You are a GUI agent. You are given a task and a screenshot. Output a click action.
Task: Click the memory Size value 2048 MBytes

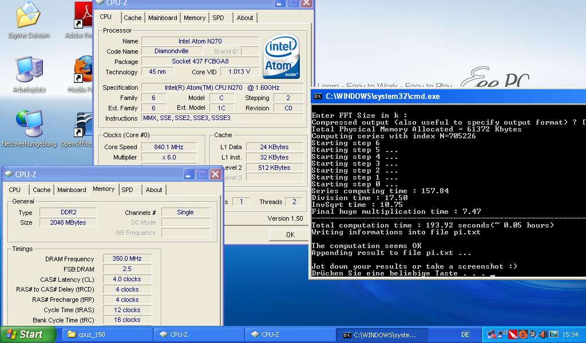point(69,222)
